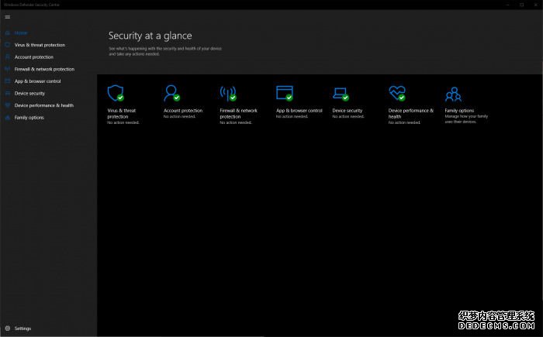Click the Device security laptop tile icon
This screenshot has width=543, height=337.
coord(341,94)
